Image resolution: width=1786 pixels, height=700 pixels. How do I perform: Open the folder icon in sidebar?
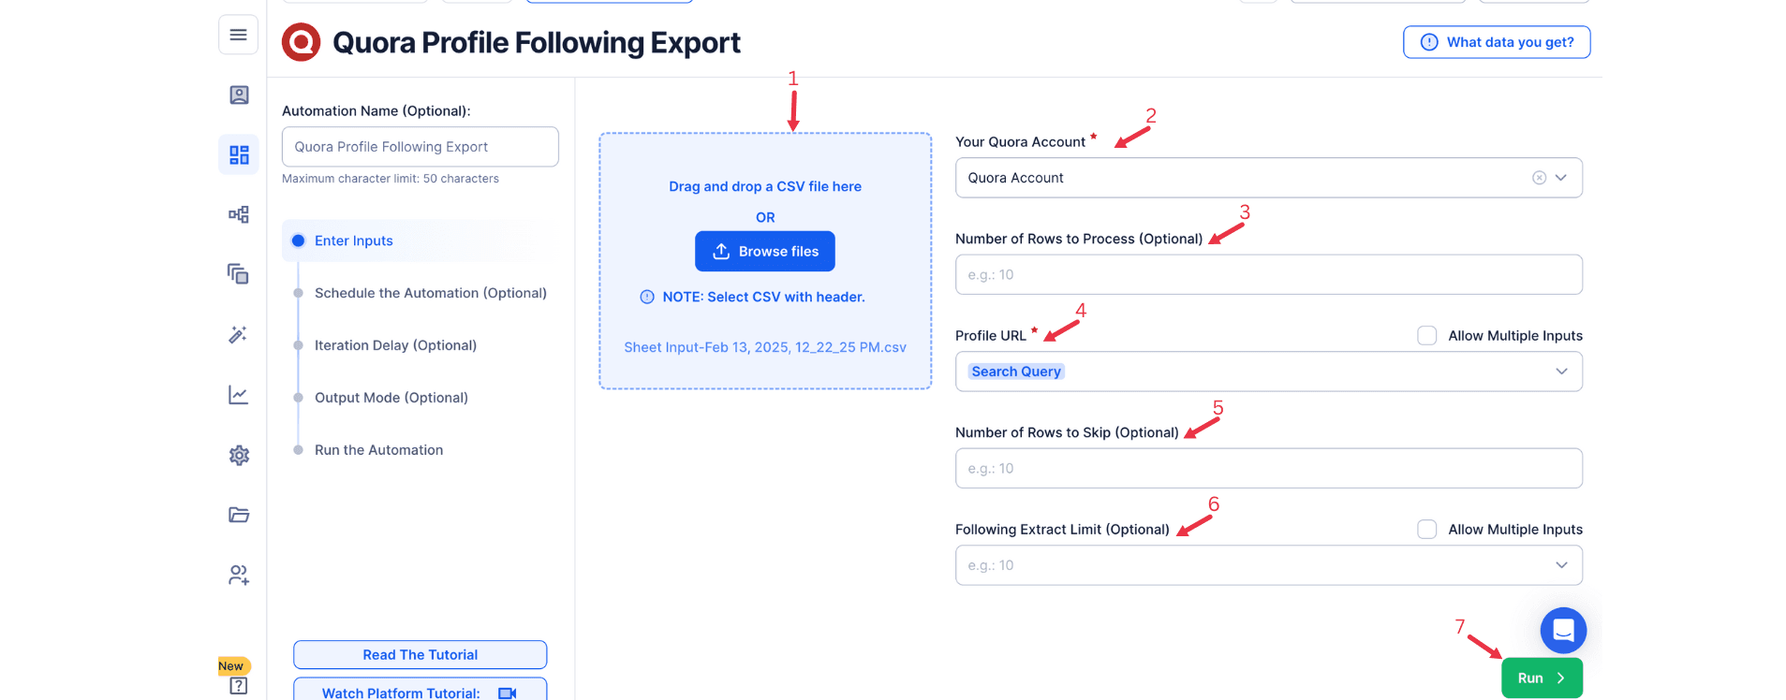[239, 515]
